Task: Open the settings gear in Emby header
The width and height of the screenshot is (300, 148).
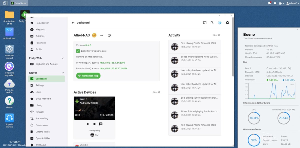Action: click(x=227, y=23)
